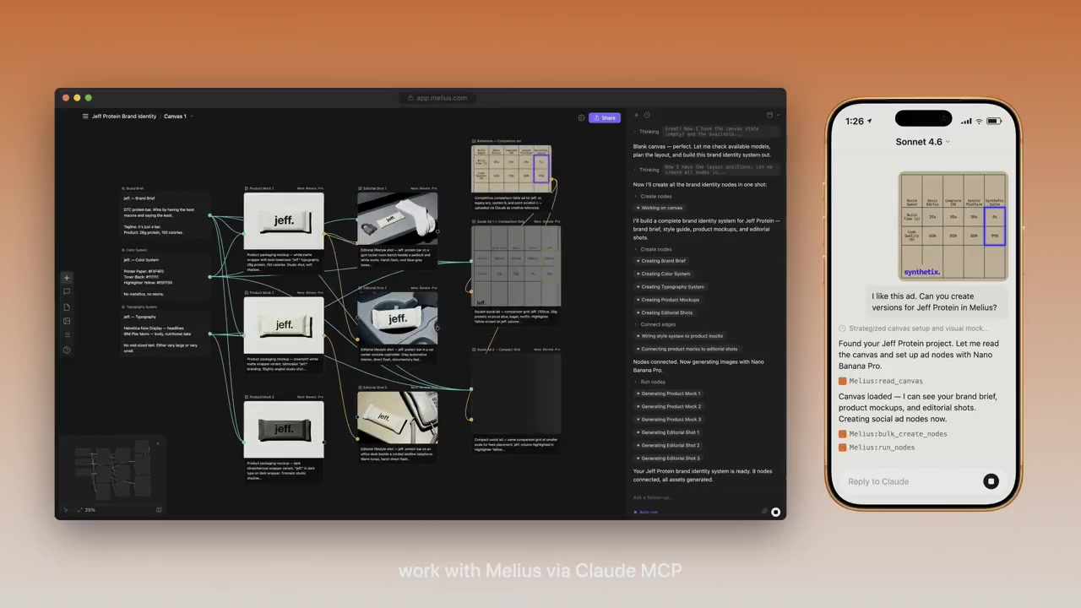1081x608 pixels.
Task: Select the comment tool in left toolbar
Action: tap(67, 292)
